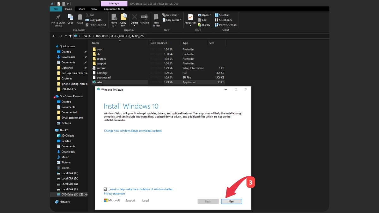Click Next in the Windows 10 Setup dialog
Viewport: 379px width, 213px height.
tap(231, 201)
